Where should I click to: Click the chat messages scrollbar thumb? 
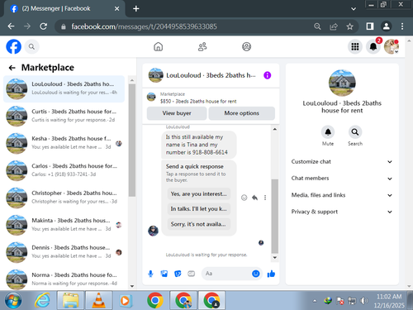274,217
